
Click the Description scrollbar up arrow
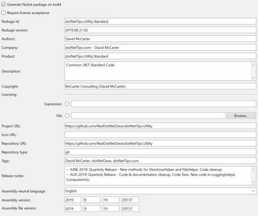pyautogui.click(x=253, y=65)
